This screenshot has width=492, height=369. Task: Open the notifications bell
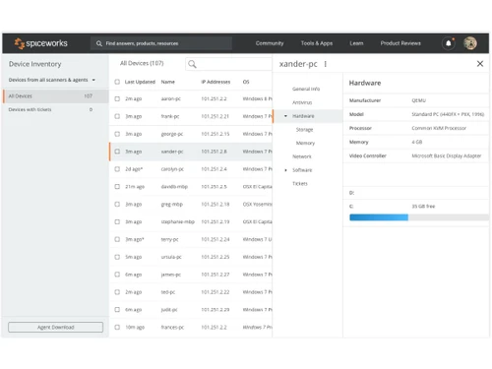(449, 43)
